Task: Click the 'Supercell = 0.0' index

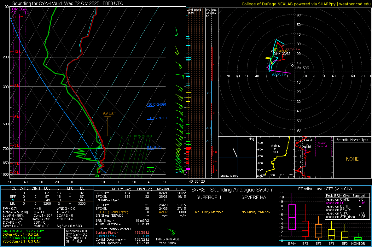Action: [x=76, y=231]
